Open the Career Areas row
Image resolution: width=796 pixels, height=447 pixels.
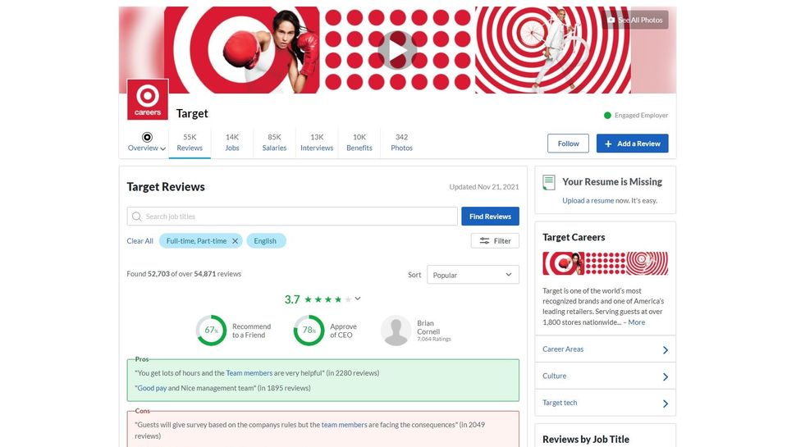(605, 349)
